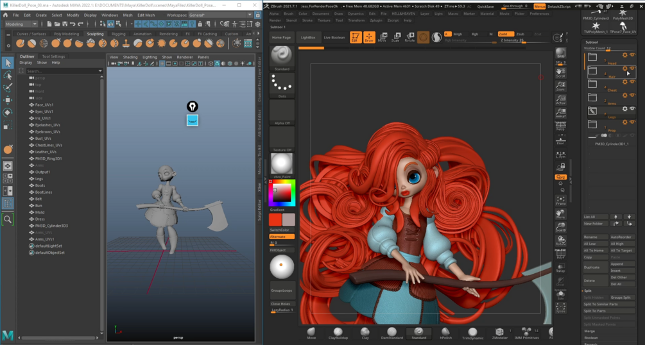The image size is (645, 345).
Task: Activate ZBrush Draw mode button
Action: tap(369, 37)
